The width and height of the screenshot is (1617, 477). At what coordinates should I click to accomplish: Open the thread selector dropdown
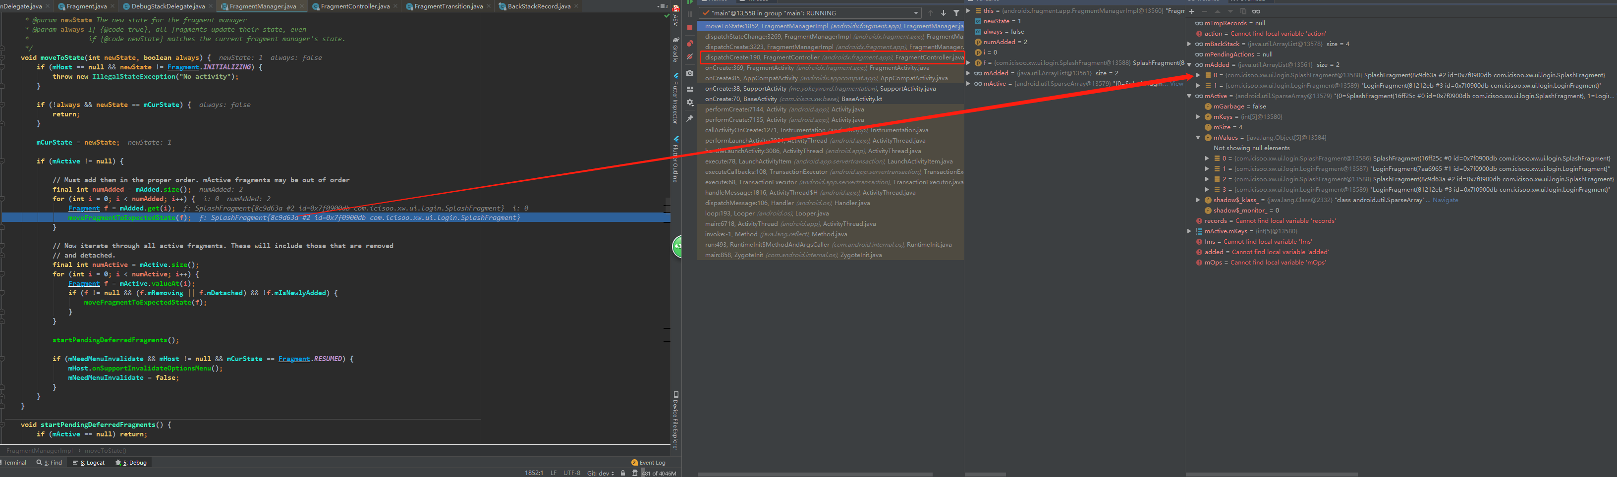point(916,13)
